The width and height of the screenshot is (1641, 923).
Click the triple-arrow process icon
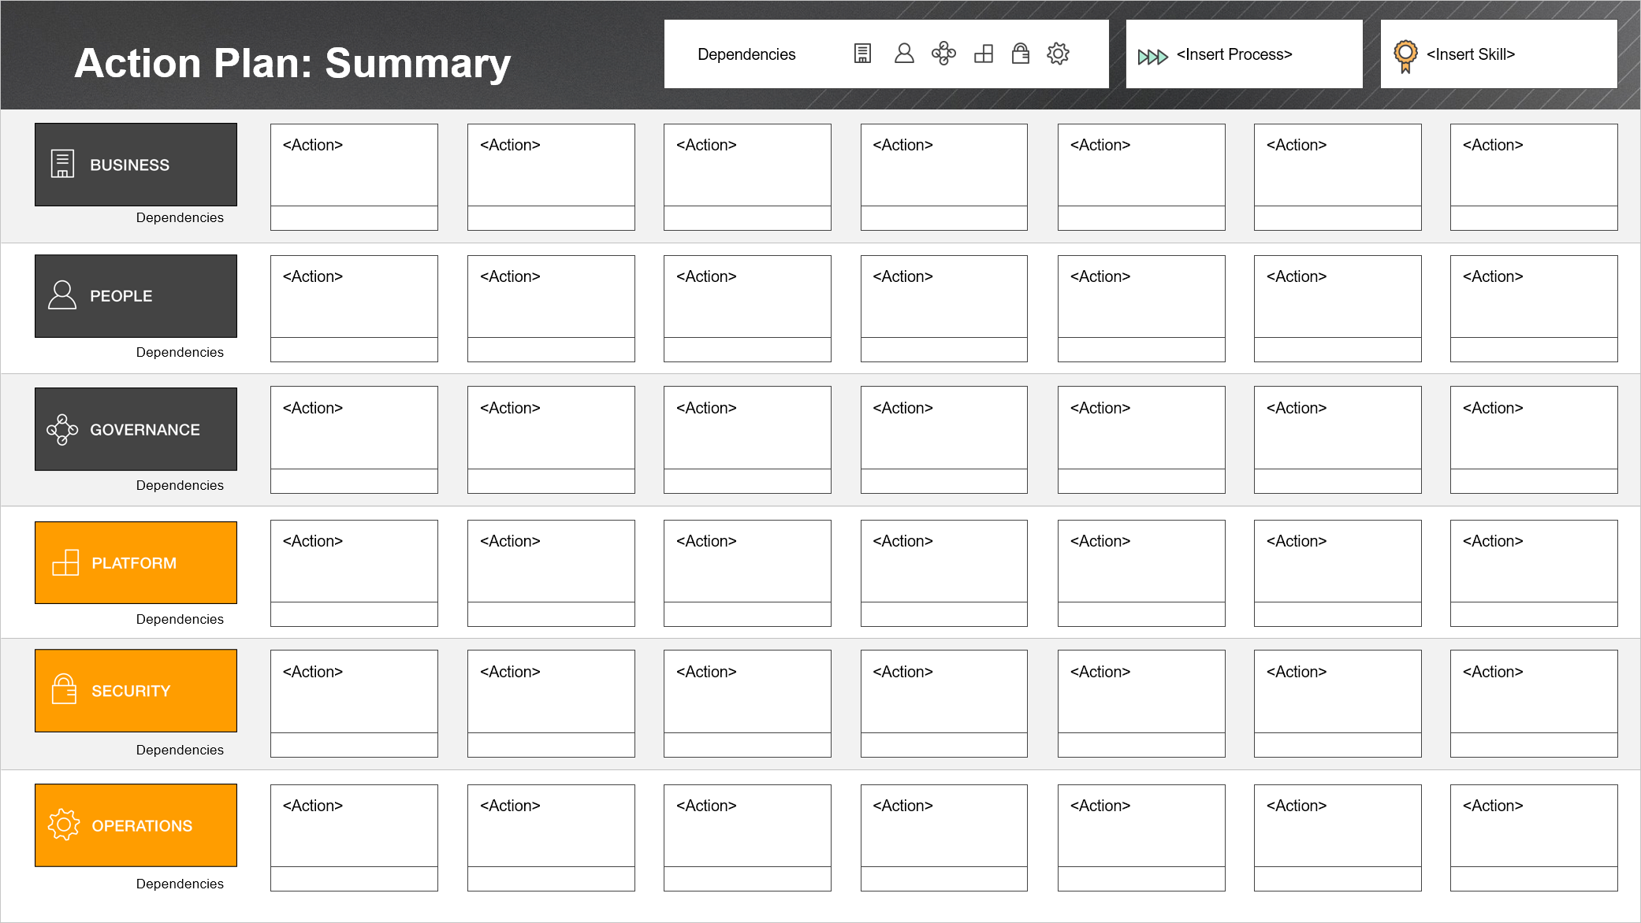click(x=1152, y=57)
